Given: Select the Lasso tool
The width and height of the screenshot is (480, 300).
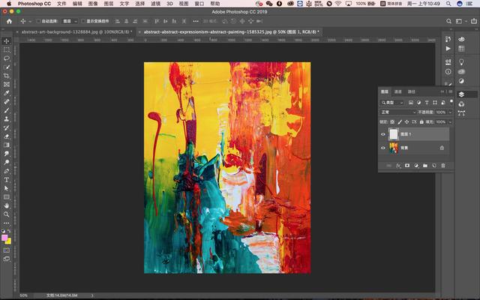Looking at the screenshot, I should click(7, 58).
